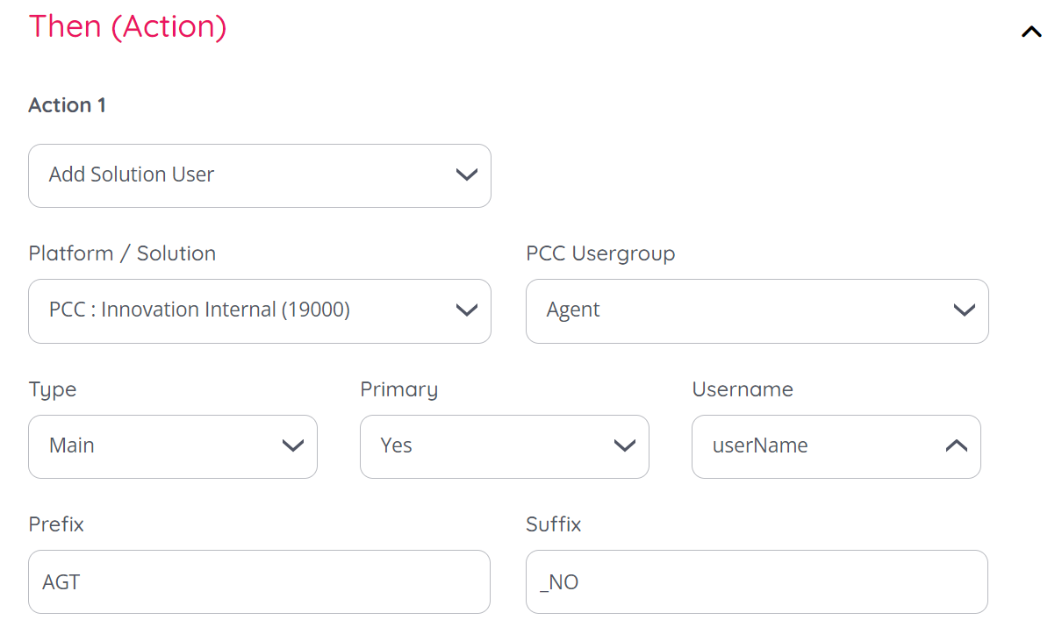Click the Then (Action) heading

tap(128, 26)
